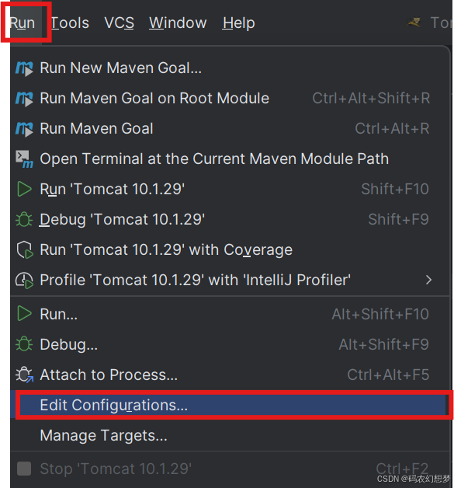
Task: Click the gray stop square icon
Action: (x=24, y=469)
